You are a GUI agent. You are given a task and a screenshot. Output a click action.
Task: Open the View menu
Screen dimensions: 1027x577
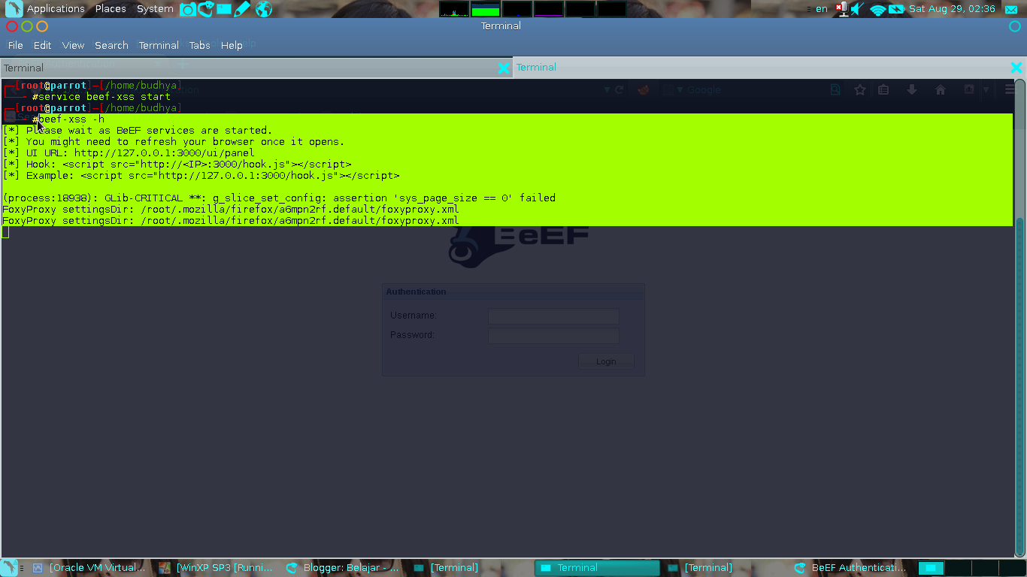point(73,45)
